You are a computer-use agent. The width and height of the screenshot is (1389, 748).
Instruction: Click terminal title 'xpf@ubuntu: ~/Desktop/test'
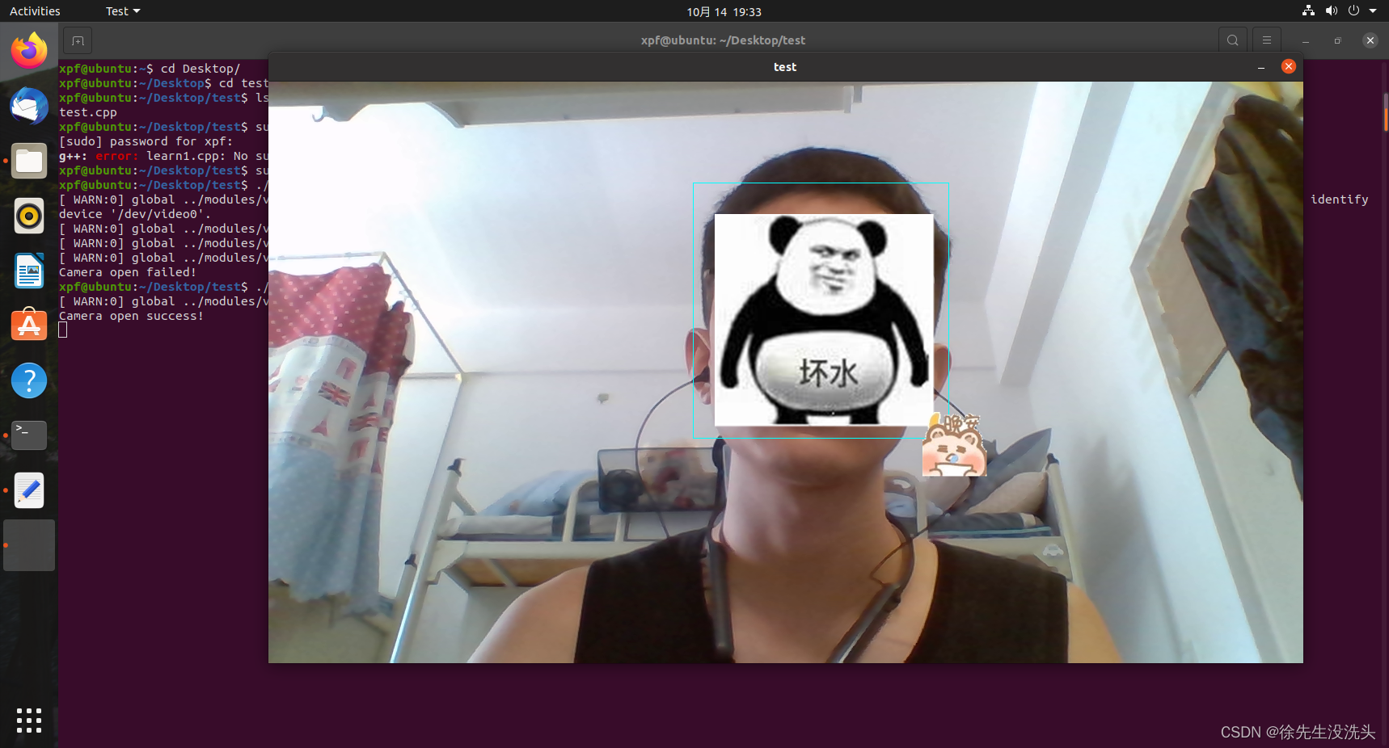[723, 40]
